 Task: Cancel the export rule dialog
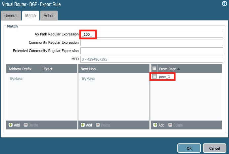coord(214,148)
